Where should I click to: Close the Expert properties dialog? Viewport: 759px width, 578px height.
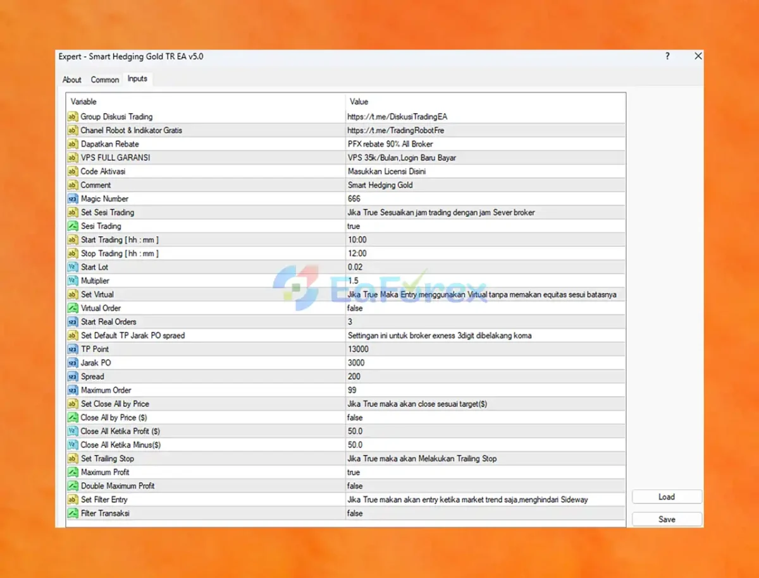[698, 56]
